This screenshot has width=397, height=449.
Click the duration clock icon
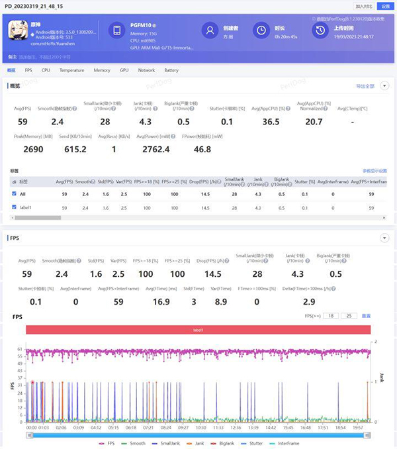click(263, 30)
